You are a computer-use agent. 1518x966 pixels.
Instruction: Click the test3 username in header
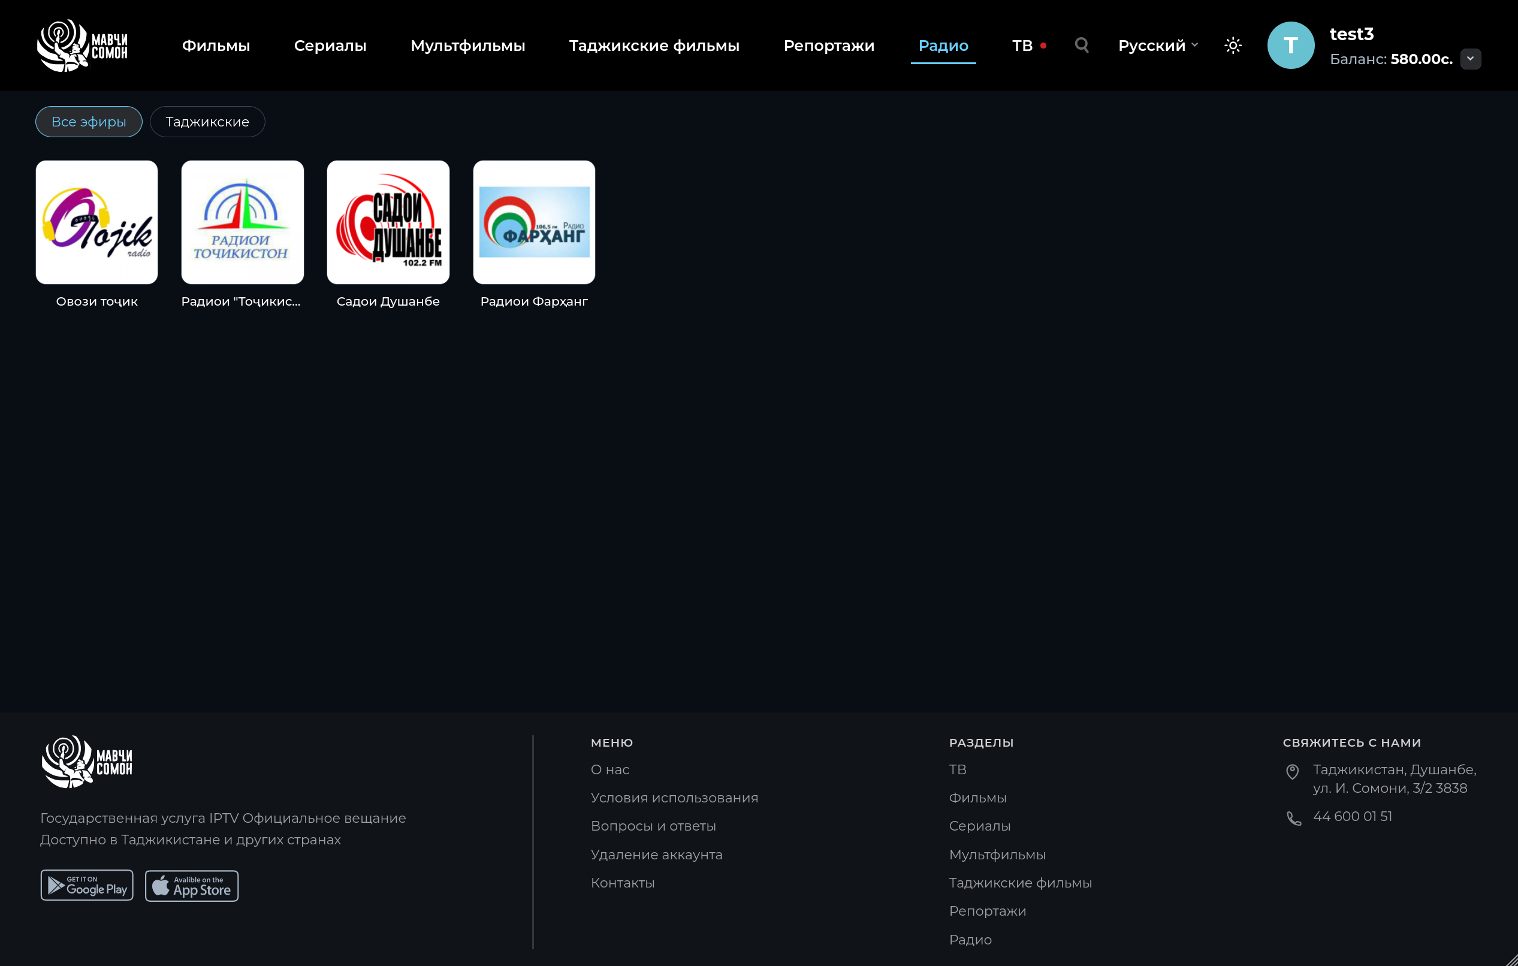(1351, 34)
